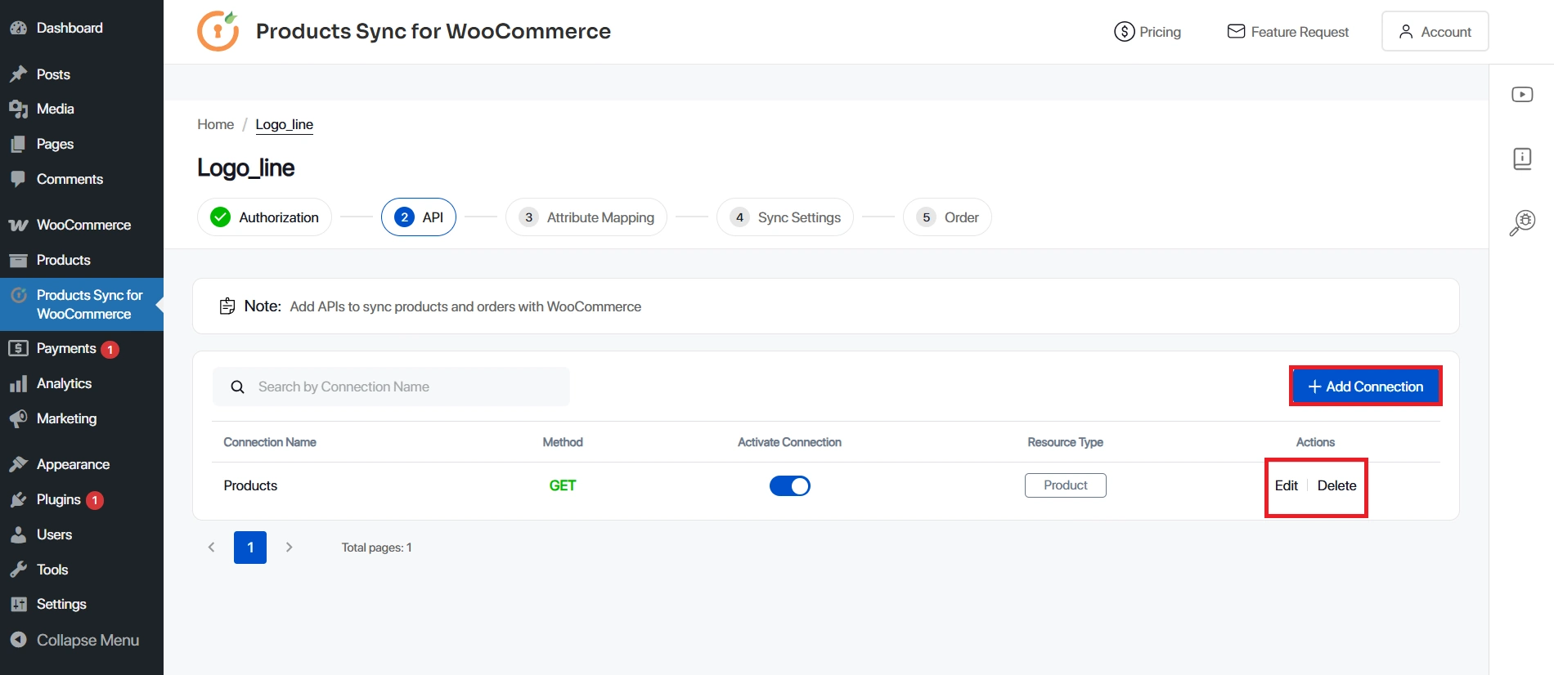Click the Products Sync orange logo
This screenshot has width=1554, height=675.
click(x=218, y=31)
